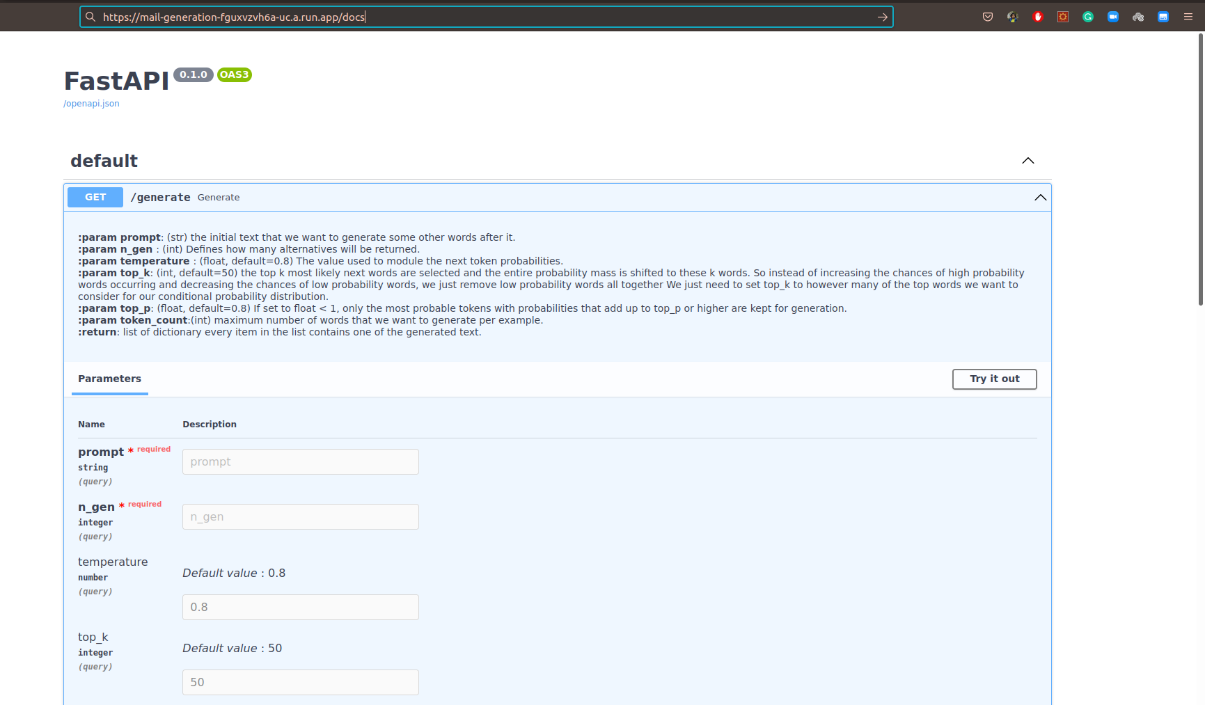Viewport: 1205px width, 705px height.
Task: Select the Parameters tab
Action: (x=109, y=379)
